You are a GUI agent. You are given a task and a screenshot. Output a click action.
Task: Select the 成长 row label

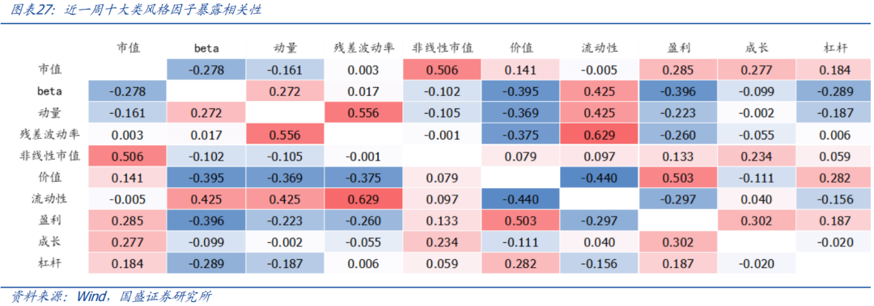[x=49, y=242]
